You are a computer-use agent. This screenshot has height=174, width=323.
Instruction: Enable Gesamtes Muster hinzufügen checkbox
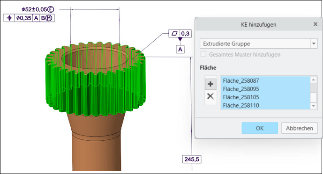203,54
